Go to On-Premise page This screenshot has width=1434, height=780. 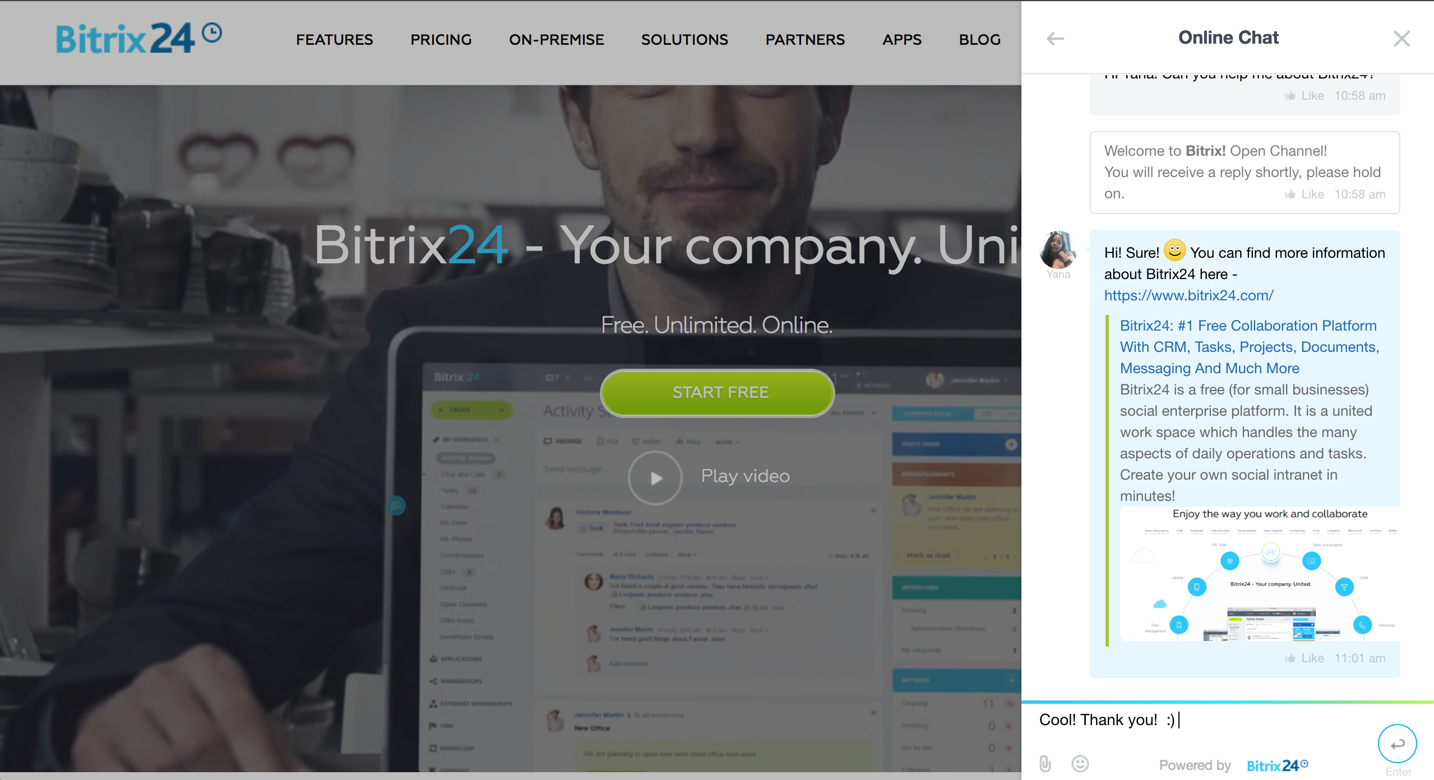(x=556, y=40)
